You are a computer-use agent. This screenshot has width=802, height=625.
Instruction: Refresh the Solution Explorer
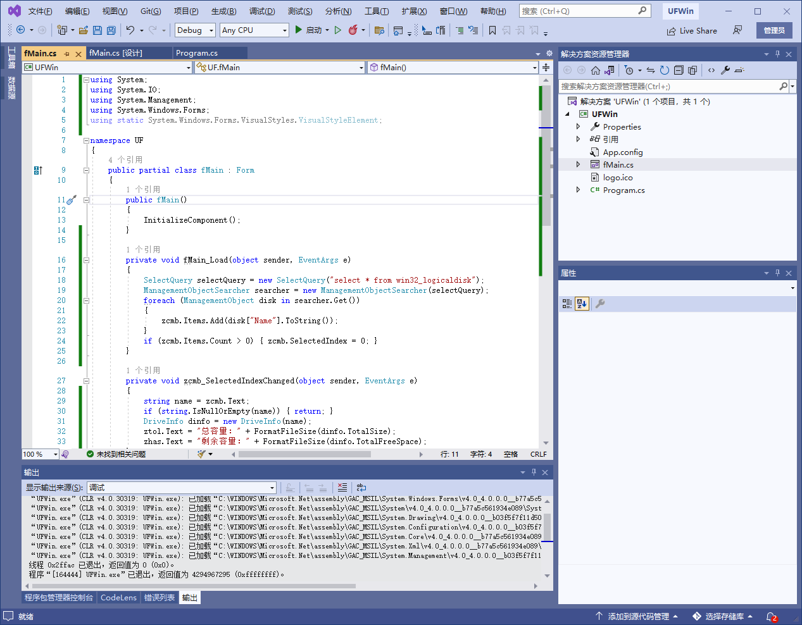(x=664, y=70)
